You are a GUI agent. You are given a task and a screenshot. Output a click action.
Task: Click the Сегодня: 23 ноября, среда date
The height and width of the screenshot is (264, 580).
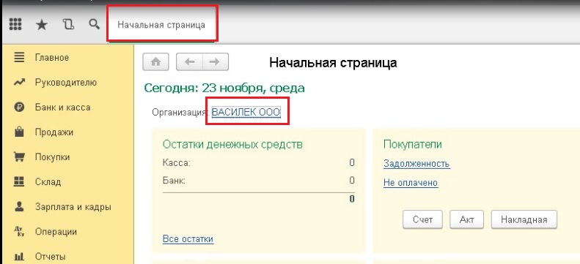224,88
